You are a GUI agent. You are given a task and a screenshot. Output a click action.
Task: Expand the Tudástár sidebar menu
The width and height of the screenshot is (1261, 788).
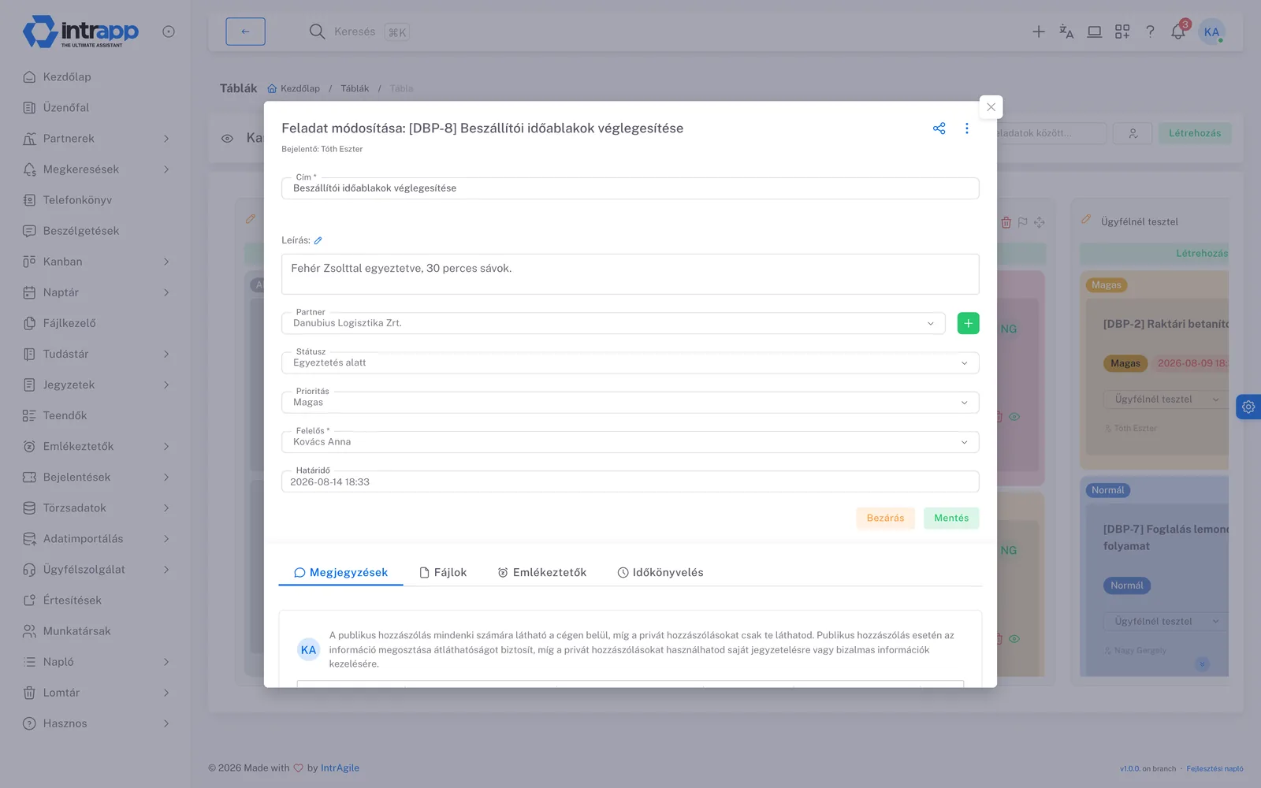coord(95,354)
